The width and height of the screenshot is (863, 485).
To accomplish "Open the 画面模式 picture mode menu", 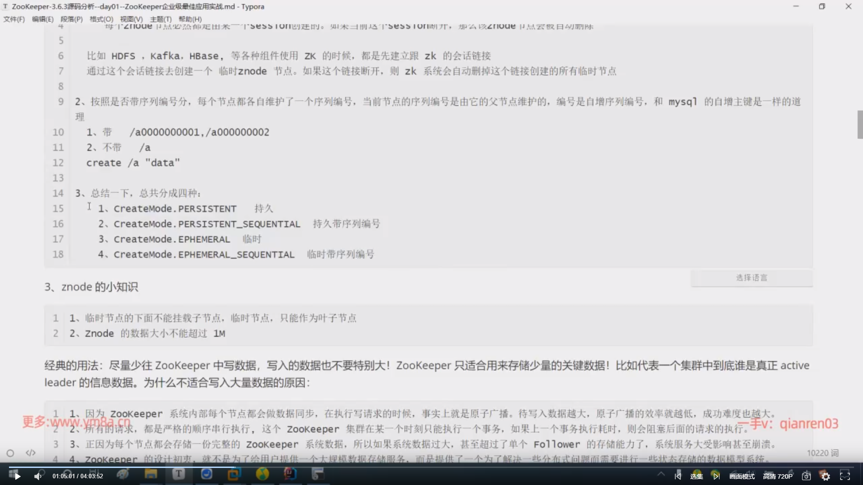I will pyautogui.click(x=742, y=476).
